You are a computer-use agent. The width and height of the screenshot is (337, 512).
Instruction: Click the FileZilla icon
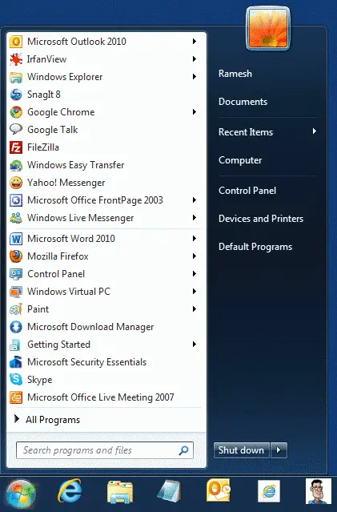click(x=16, y=147)
